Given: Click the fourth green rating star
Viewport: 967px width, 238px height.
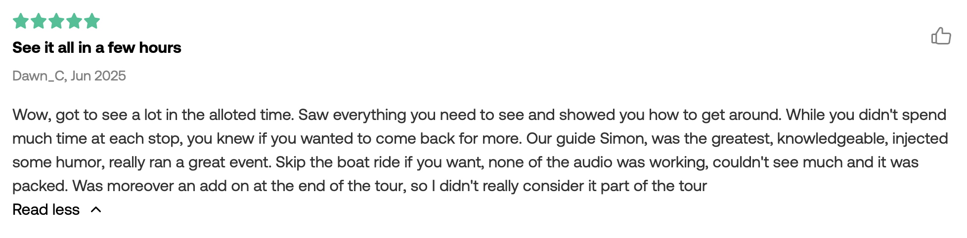Looking at the screenshot, I should tap(74, 21).
